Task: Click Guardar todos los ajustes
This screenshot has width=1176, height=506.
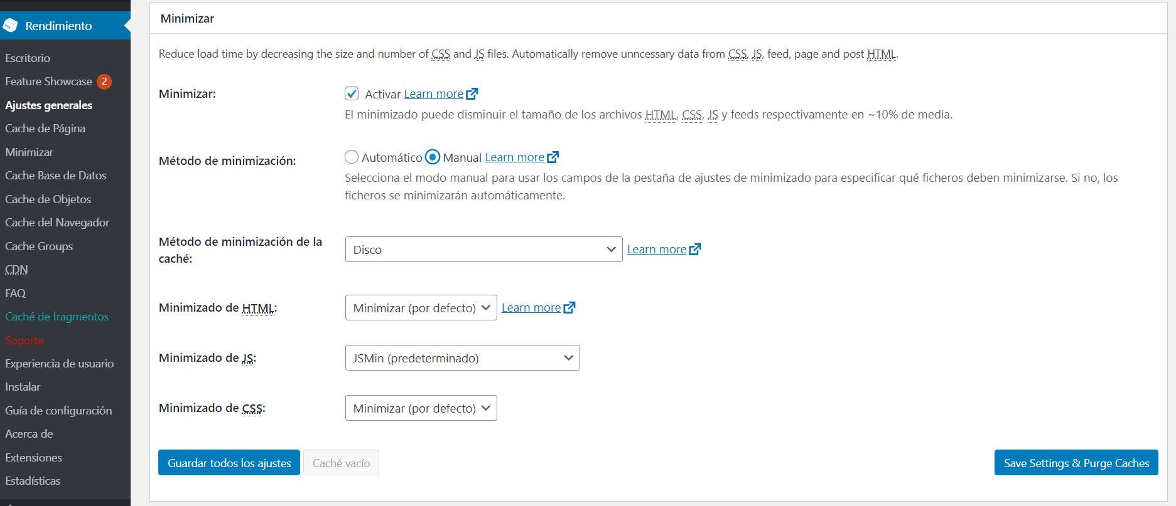Action: 229,462
